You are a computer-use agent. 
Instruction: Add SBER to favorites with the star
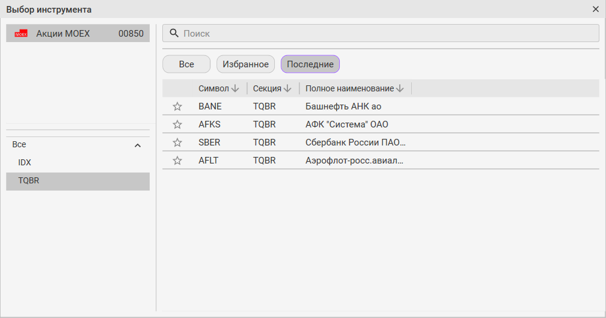point(177,142)
